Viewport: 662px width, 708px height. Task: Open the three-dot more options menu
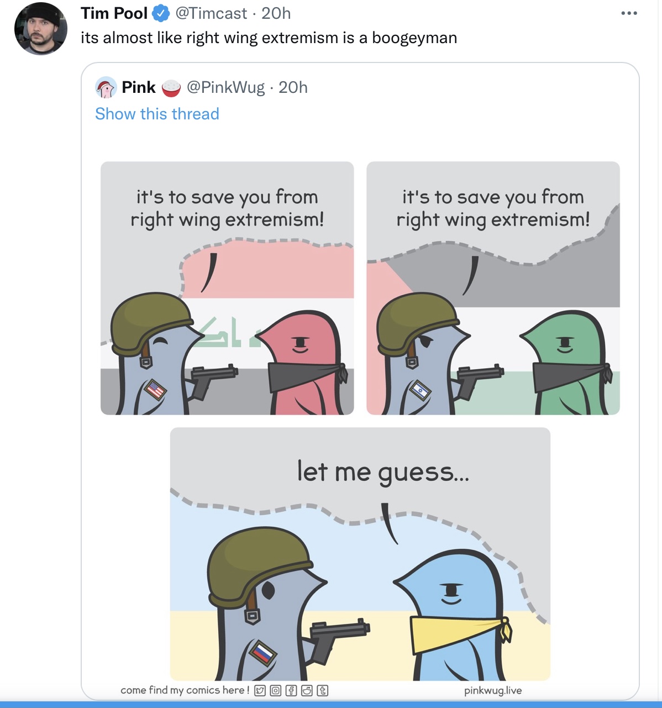[629, 13]
